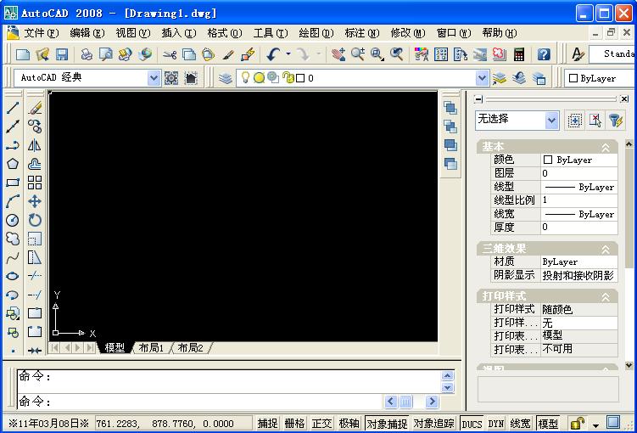The image size is (637, 433).
Task: Open the Layer Properties Manager icon
Action: point(226,77)
